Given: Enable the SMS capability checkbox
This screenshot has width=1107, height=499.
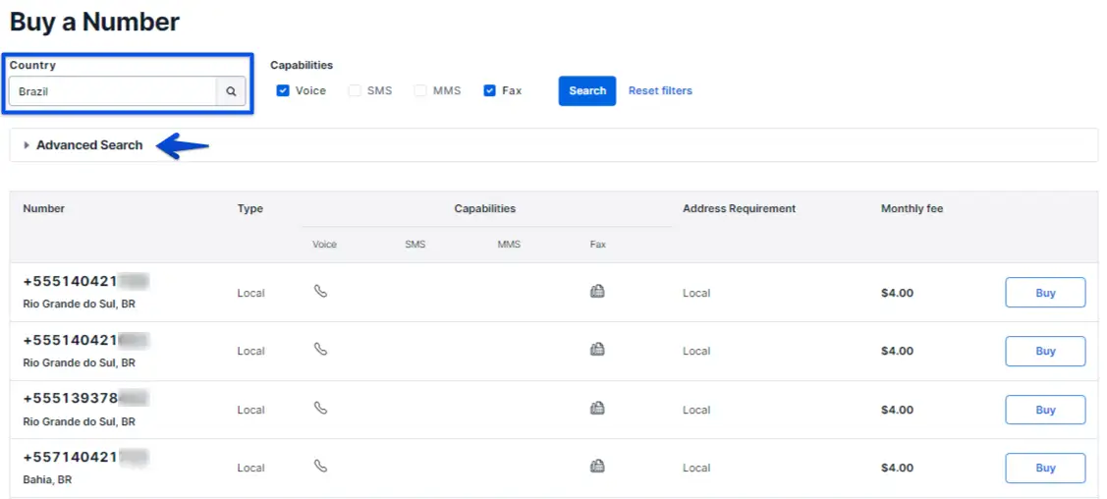Looking at the screenshot, I should click(x=355, y=90).
